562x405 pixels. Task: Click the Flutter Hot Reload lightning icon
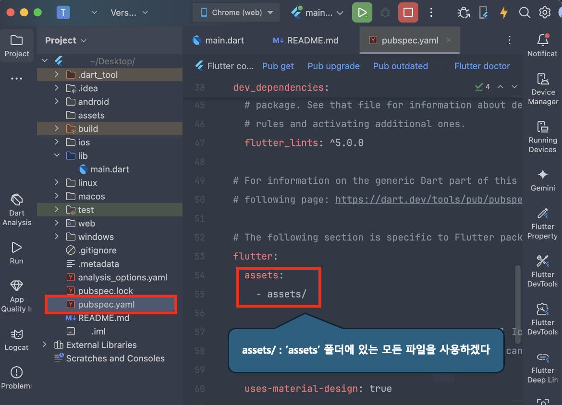pos(504,12)
